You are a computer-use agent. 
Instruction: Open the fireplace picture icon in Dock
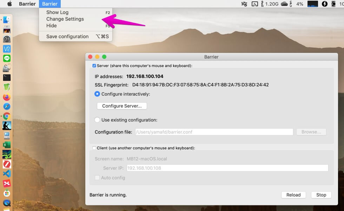[7, 29]
